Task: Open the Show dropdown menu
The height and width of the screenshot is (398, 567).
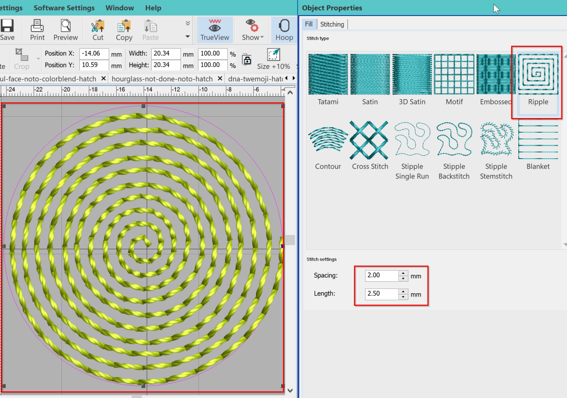Action: 251,30
